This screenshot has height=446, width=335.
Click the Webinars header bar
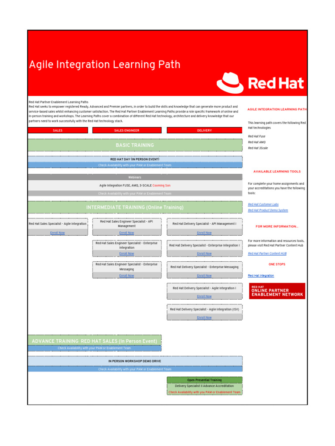[135, 177]
